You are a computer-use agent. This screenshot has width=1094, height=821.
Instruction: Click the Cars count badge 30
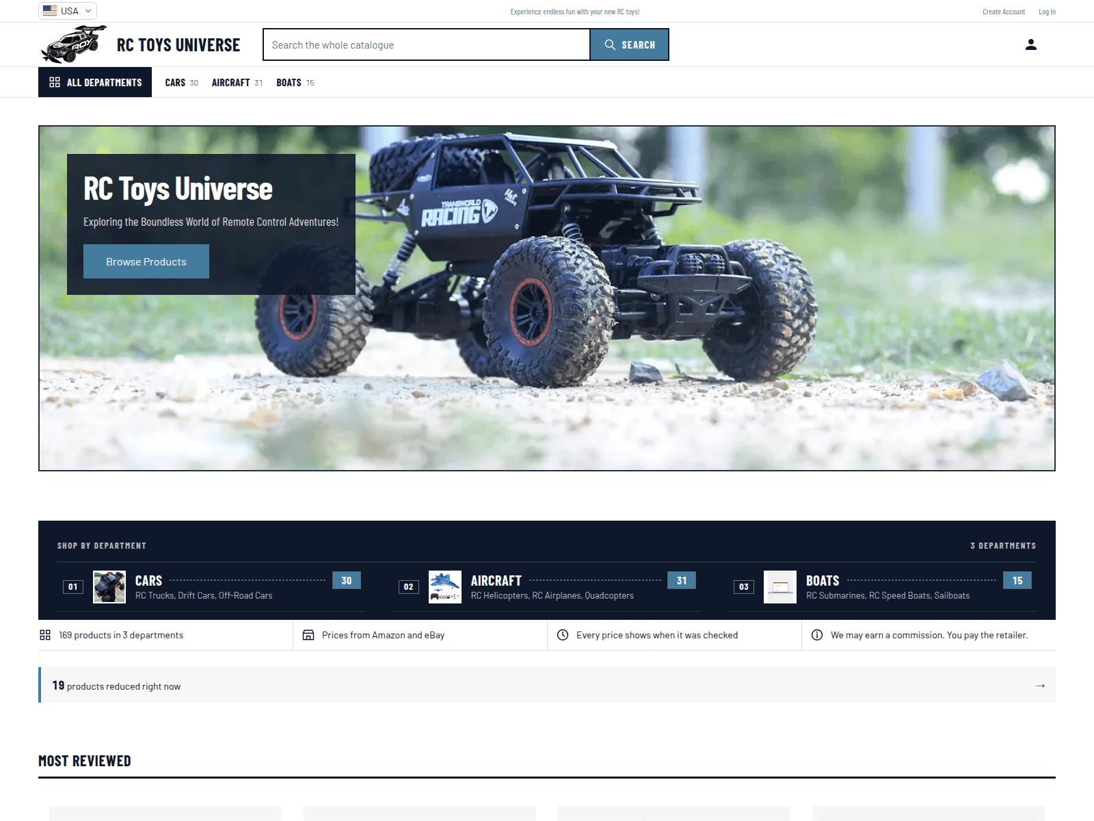pos(347,580)
